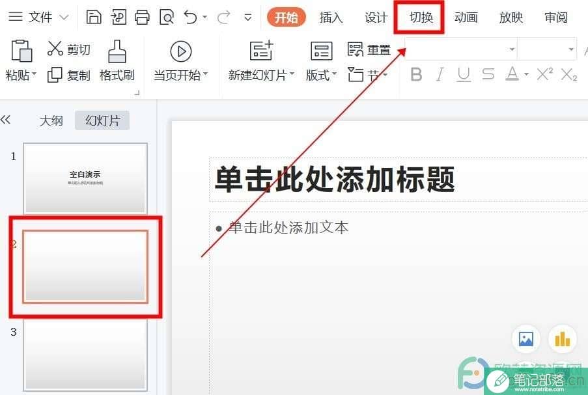
Task: Apply the font color A button
Action: tap(512, 74)
